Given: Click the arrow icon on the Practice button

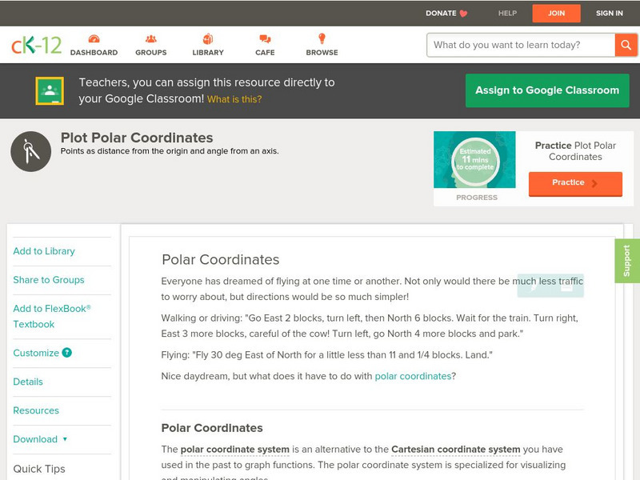Looking at the screenshot, I should coord(594,183).
